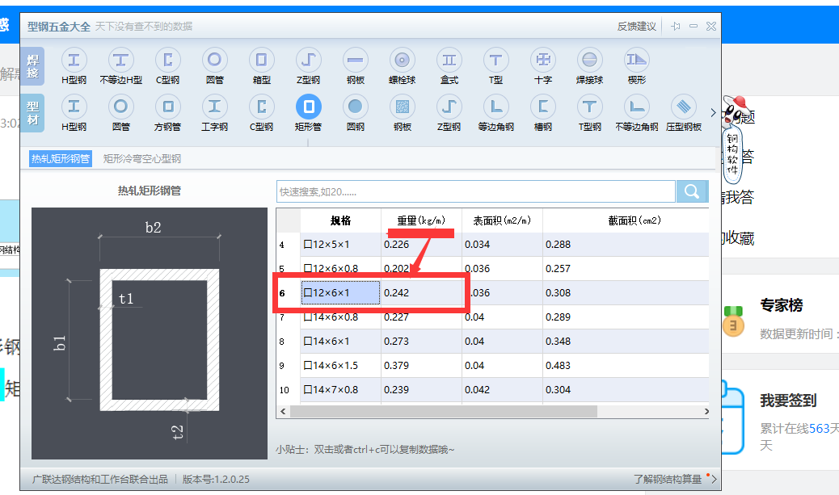Click the magnifier search button
The height and width of the screenshot is (495, 839).
coord(692,191)
